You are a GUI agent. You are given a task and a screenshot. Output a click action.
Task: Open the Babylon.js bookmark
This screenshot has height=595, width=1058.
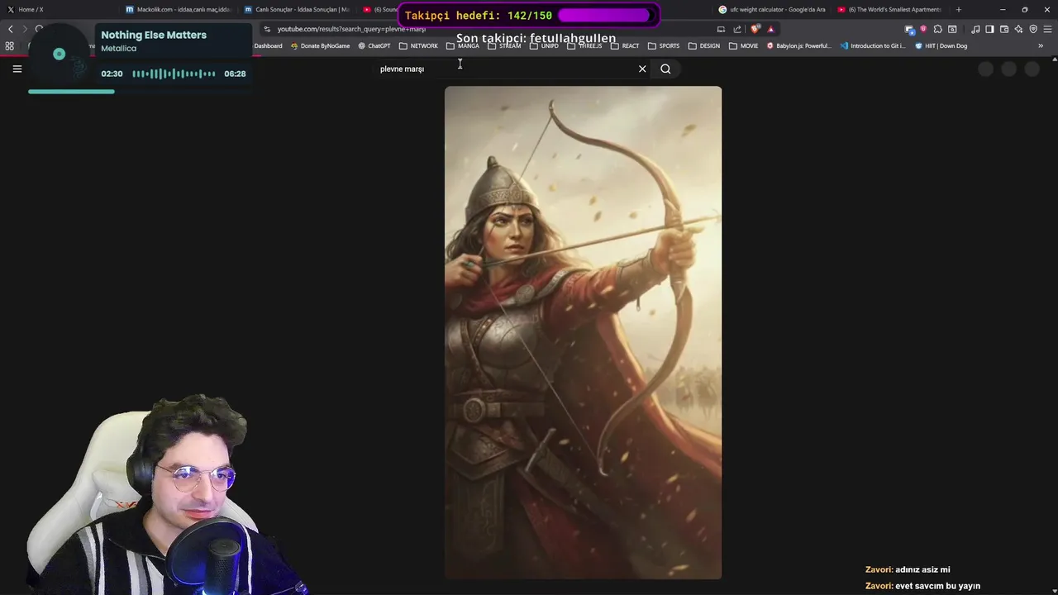coord(799,45)
